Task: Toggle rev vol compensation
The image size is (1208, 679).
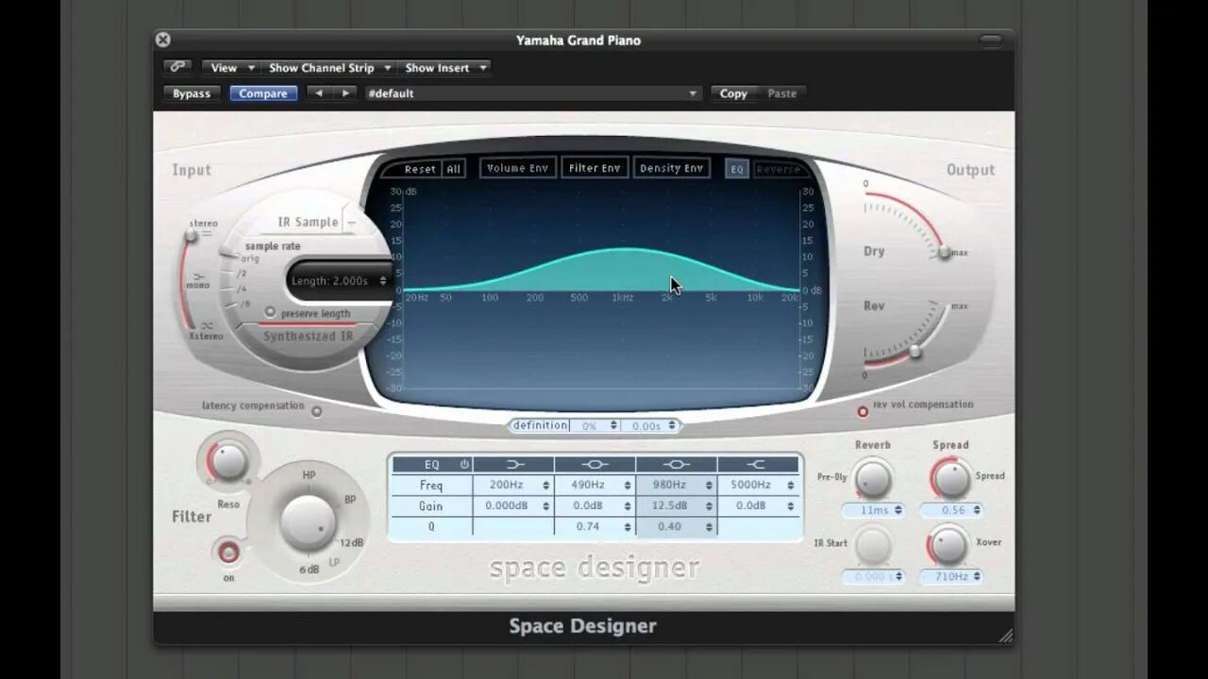Action: pos(862,411)
